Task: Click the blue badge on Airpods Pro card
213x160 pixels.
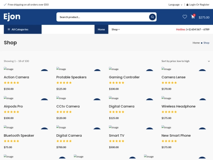Action: coord(45,99)
